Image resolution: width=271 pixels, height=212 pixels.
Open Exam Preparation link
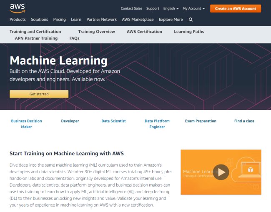pos(201,121)
